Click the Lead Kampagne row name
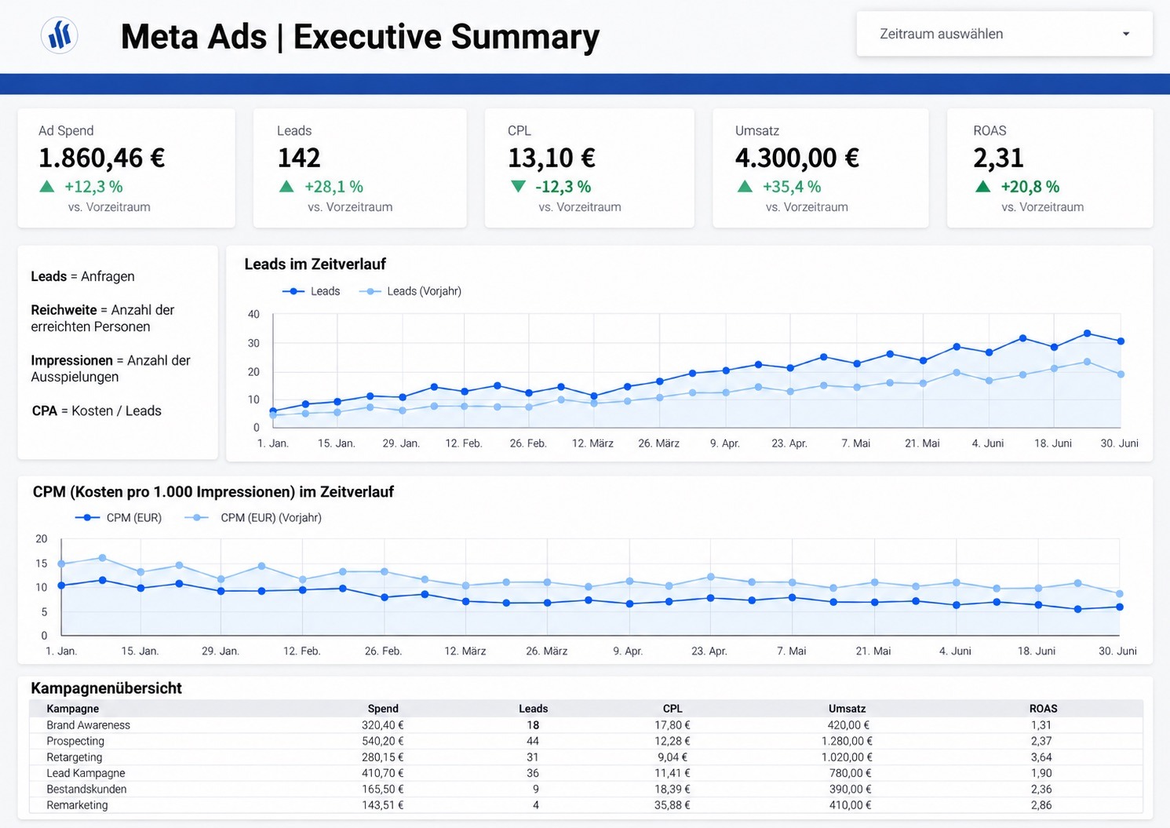 (86, 773)
